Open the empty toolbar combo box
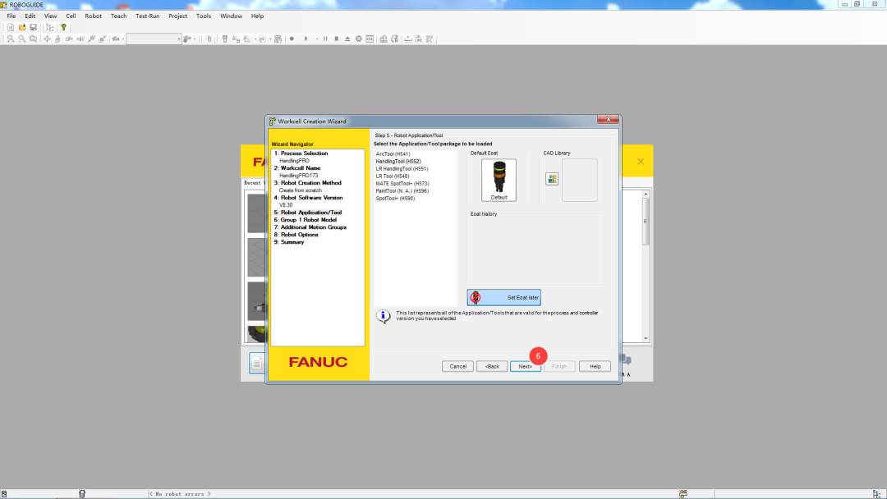887x499 pixels. [154, 39]
